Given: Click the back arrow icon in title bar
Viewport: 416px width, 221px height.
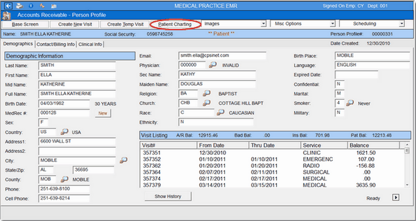Looking at the screenshot, I should click(x=8, y=6).
